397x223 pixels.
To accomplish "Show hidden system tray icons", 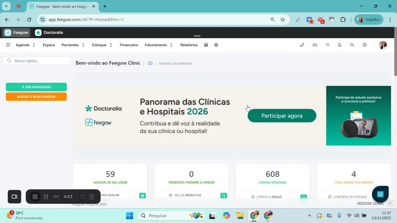I will pyautogui.click(x=309, y=216).
